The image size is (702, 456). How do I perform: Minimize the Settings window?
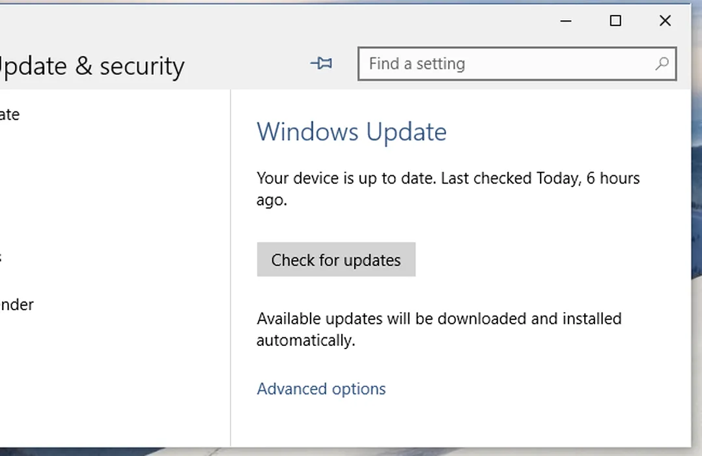pyautogui.click(x=566, y=21)
